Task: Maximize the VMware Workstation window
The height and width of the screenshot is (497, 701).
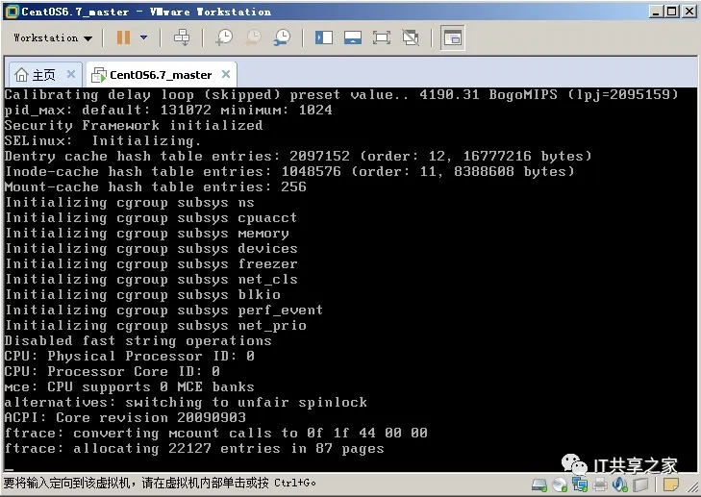Action: coord(672,12)
